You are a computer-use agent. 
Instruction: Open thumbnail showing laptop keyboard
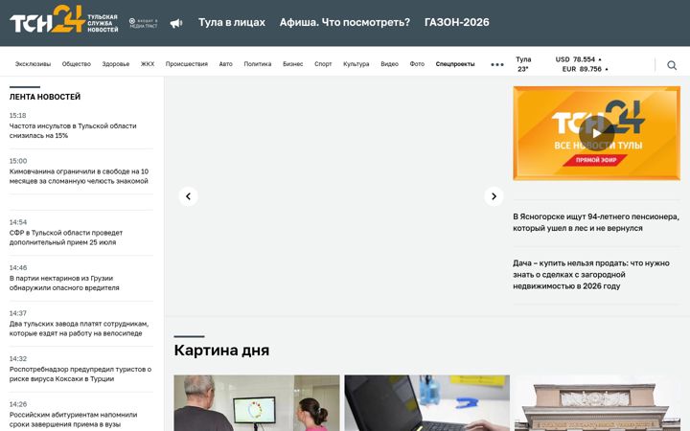[426, 403]
